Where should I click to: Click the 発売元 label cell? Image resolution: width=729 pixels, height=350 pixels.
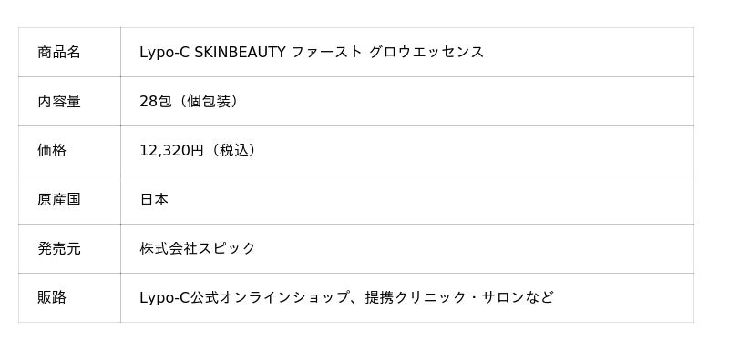pos(70,249)
